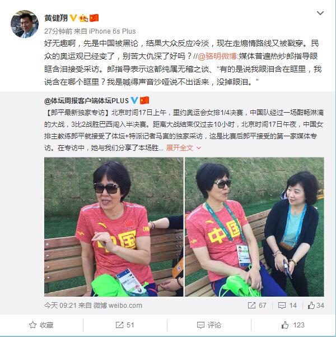Open the original post timestamp 今天 09:21
The width and height of the screenshot is (336, 337).
(x=60, y=306)
